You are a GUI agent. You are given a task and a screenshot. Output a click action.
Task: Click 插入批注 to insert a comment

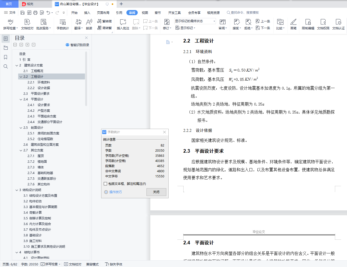123,24
